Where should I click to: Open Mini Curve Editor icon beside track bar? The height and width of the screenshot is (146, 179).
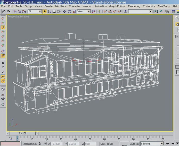(x=11, y=138)
